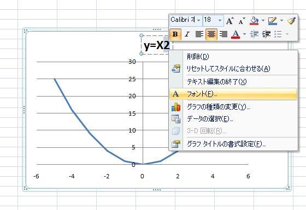Click the Bullets list icon
This screenshot has width=306, height=210.
278,34
